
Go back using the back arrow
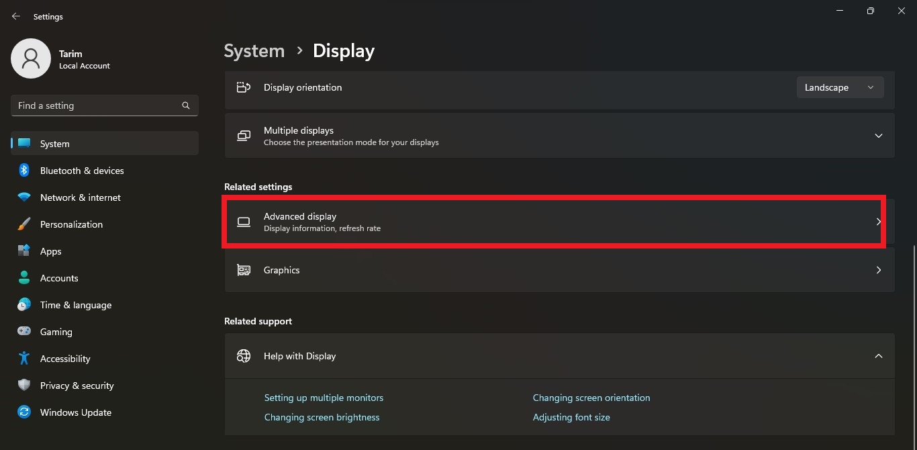tap(15, 15)
